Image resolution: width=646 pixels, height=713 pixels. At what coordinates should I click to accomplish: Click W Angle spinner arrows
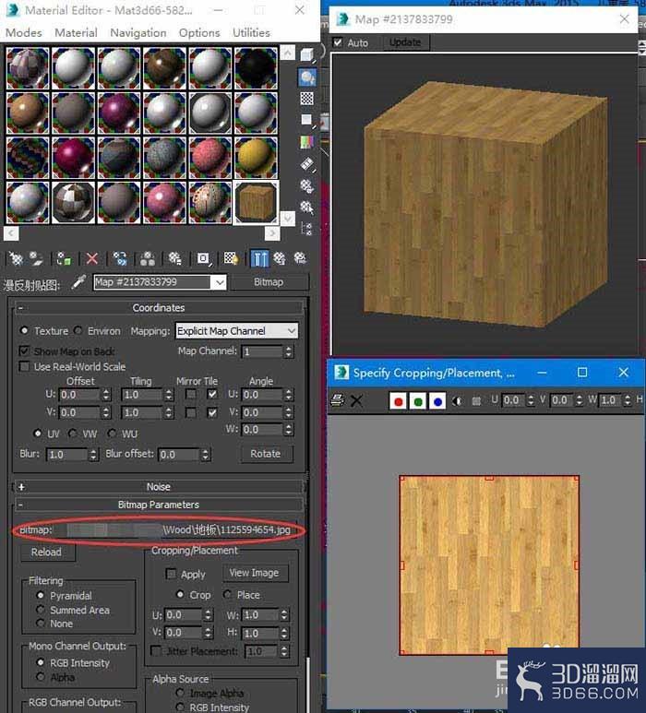[289, 429]
